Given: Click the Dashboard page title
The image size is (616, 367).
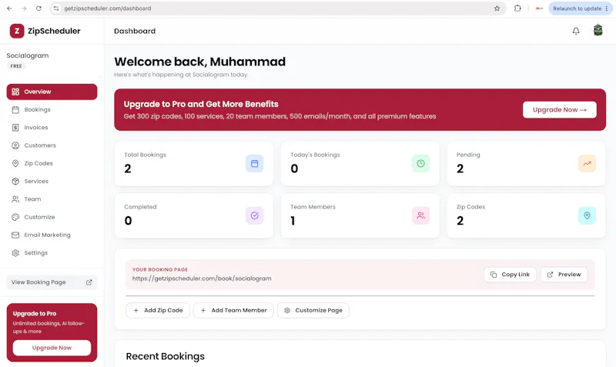Looking at the screenshot, I should point(135,31).
